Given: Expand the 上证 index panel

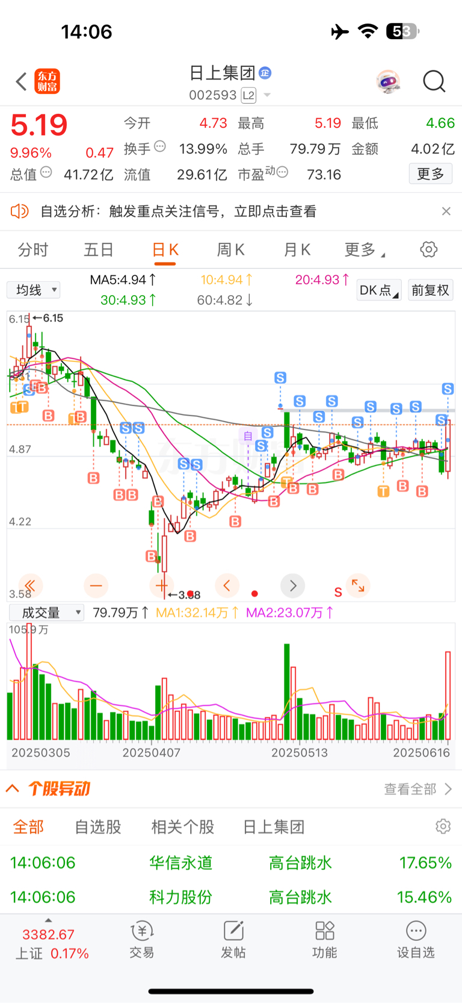Looking at the screenshot, I should [x=49, y=941].
